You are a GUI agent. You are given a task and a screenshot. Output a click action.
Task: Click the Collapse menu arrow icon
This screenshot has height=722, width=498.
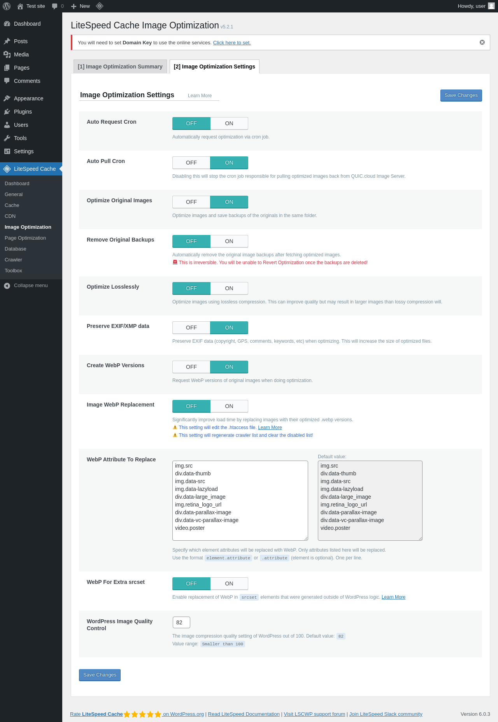pyautogui.click(x=7, y=286)
